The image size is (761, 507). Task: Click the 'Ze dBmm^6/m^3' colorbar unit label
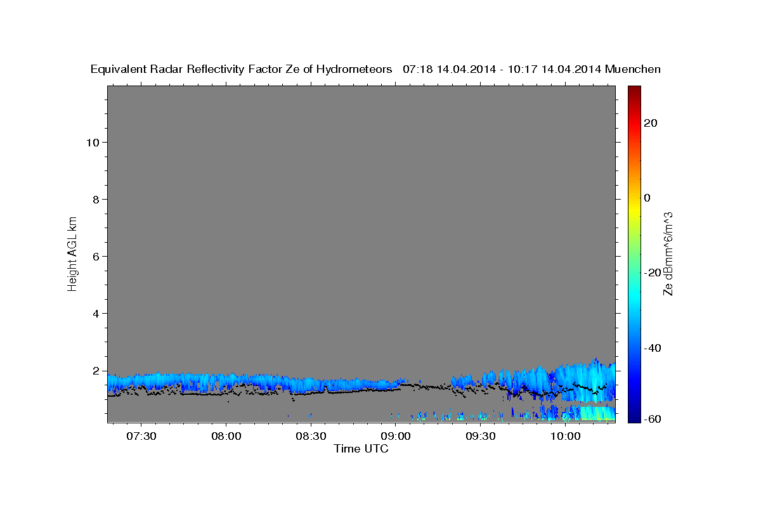coord(668,253)
